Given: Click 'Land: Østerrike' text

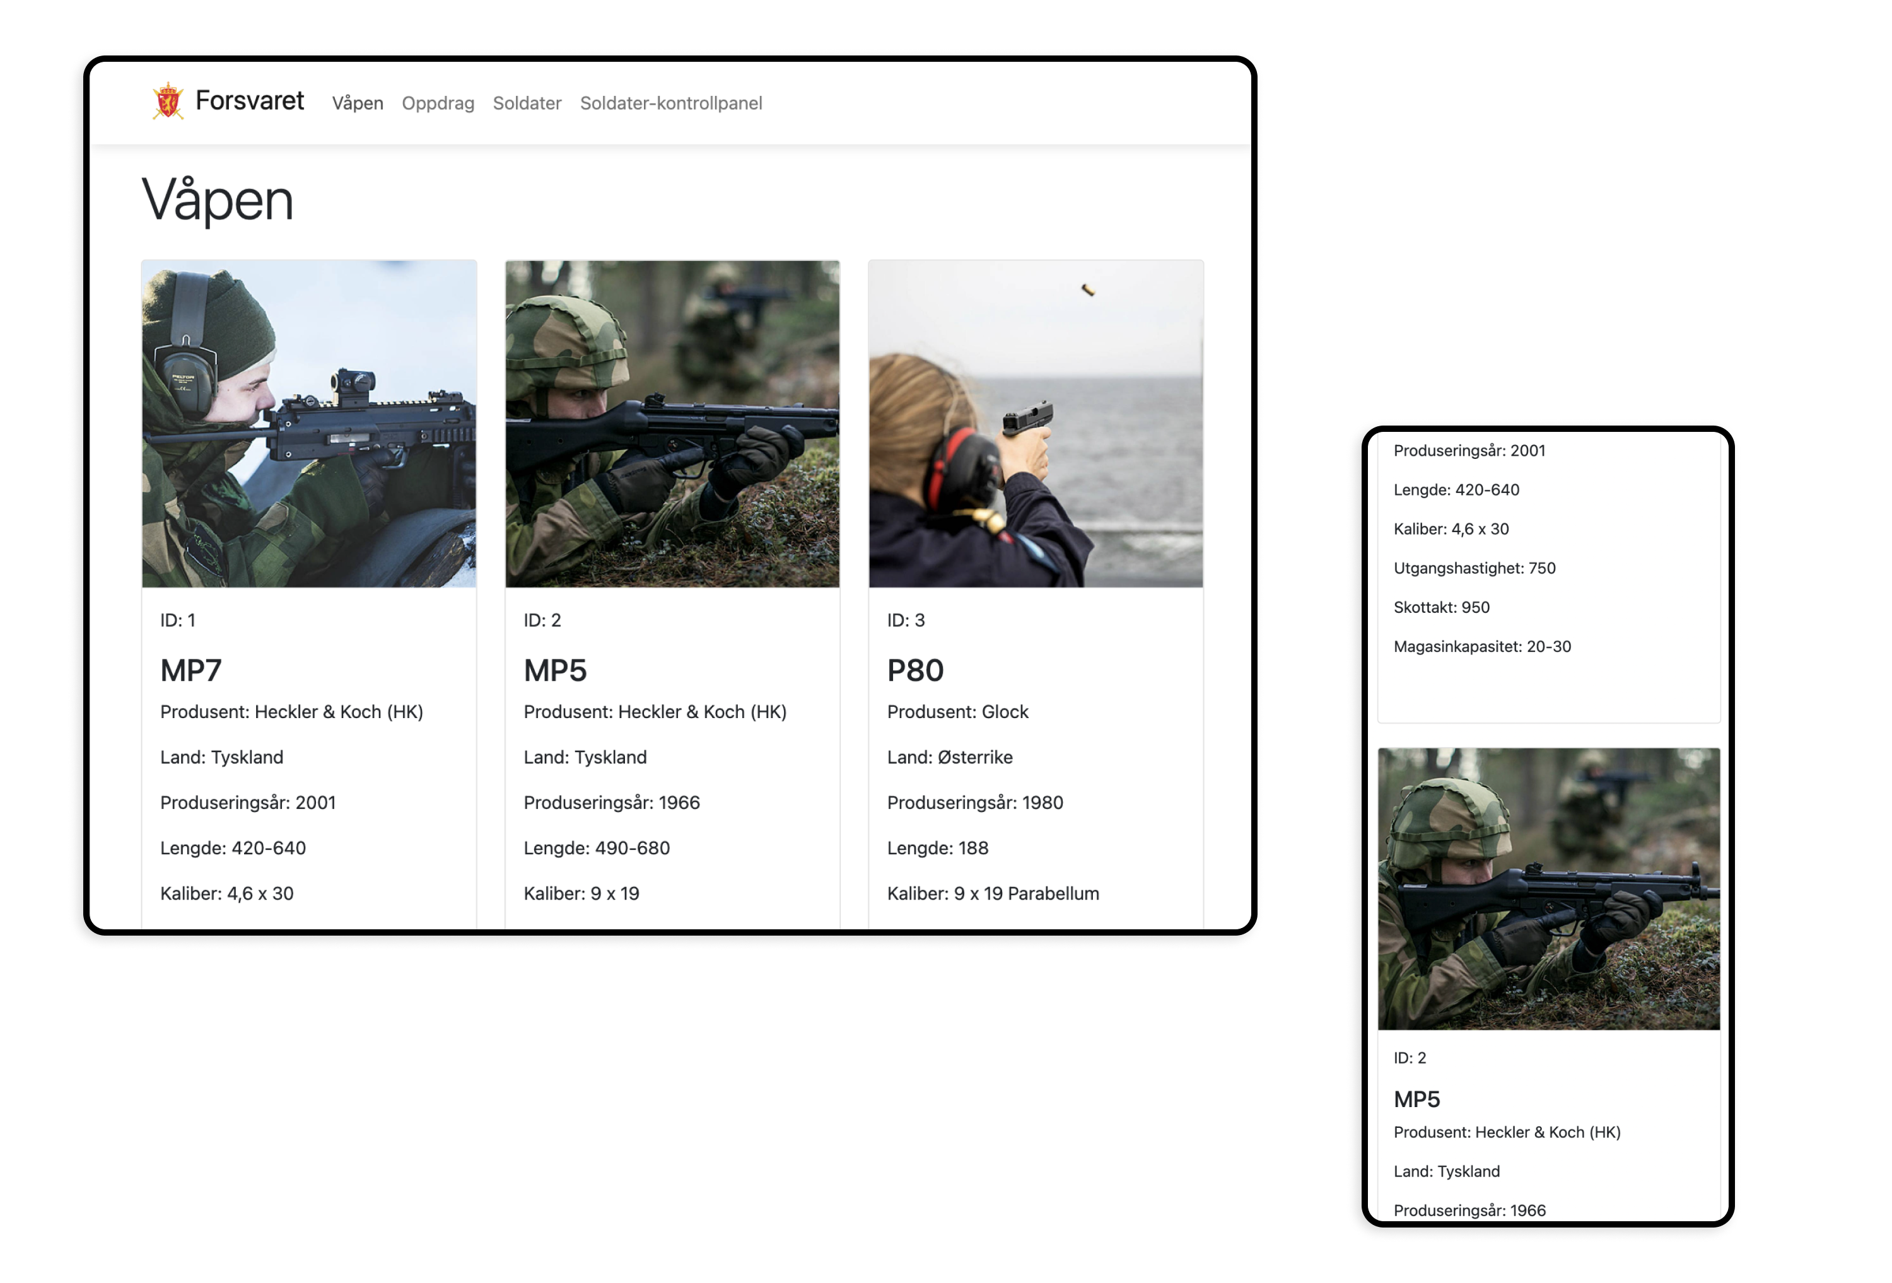Looking at the screenshot, I should pyautogui.click(x=949, y=757).
